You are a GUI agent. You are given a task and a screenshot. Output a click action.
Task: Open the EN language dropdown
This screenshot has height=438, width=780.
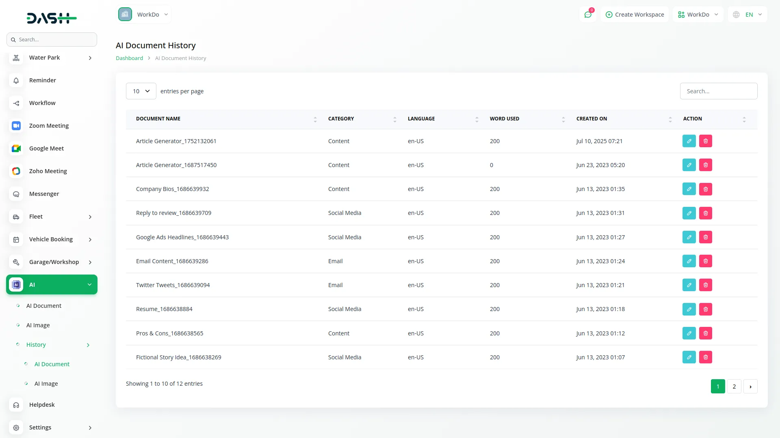[748, 15]
